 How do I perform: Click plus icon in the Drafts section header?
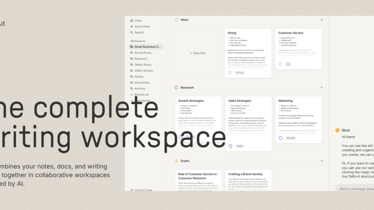tap(322, 161)
